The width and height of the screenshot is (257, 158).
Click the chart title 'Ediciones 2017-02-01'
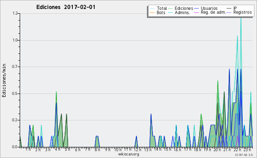[x=66, y=7]
